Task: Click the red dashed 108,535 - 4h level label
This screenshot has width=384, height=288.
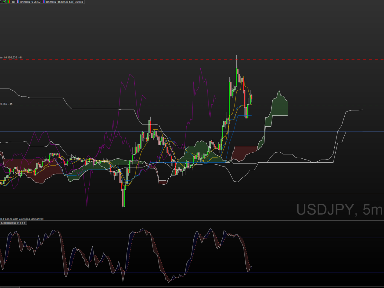Action: (11, 57)
